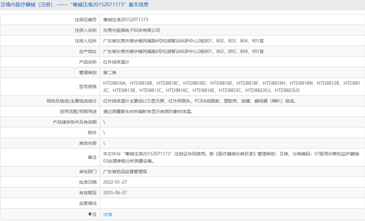Click the 适用范围/预期用途 label
The height and width of the screenshot is (221, 365).
pos(78,112)
